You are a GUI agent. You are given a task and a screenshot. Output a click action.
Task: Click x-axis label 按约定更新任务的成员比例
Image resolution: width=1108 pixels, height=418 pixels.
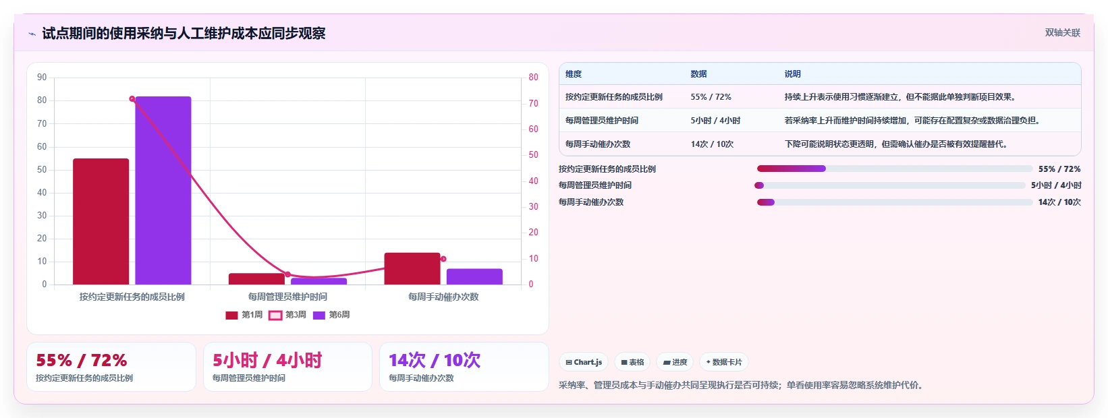coord(132,297)
